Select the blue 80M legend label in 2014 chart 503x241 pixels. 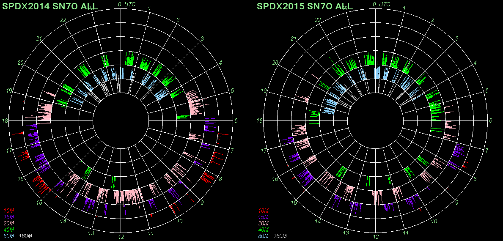point(9,236)
